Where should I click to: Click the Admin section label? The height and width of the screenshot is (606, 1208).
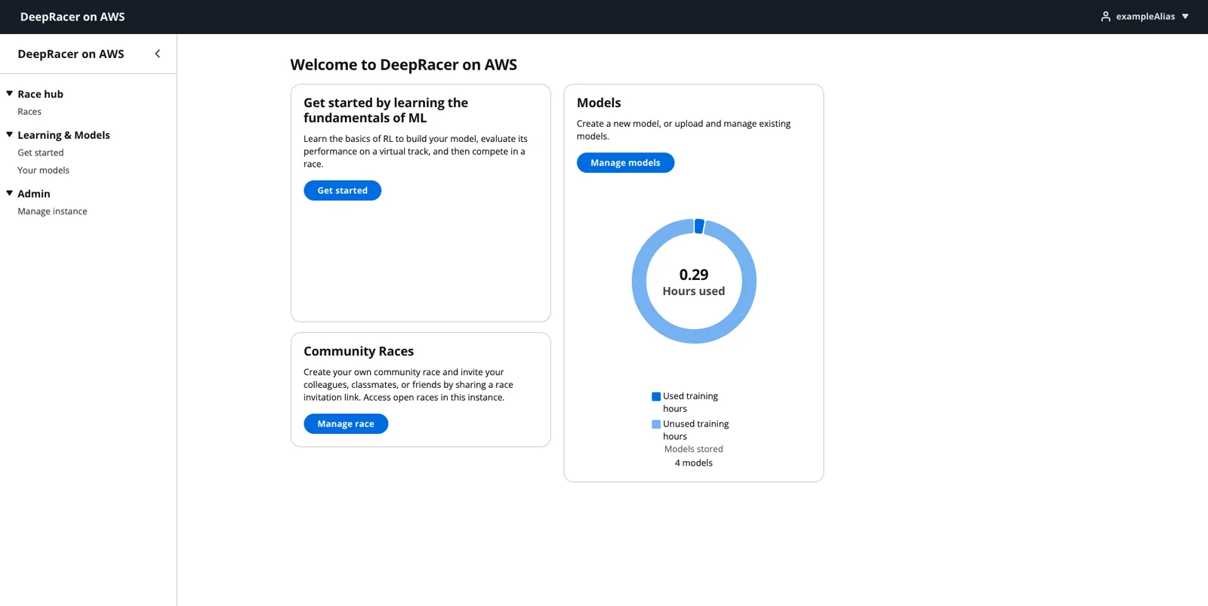(34, 194)
